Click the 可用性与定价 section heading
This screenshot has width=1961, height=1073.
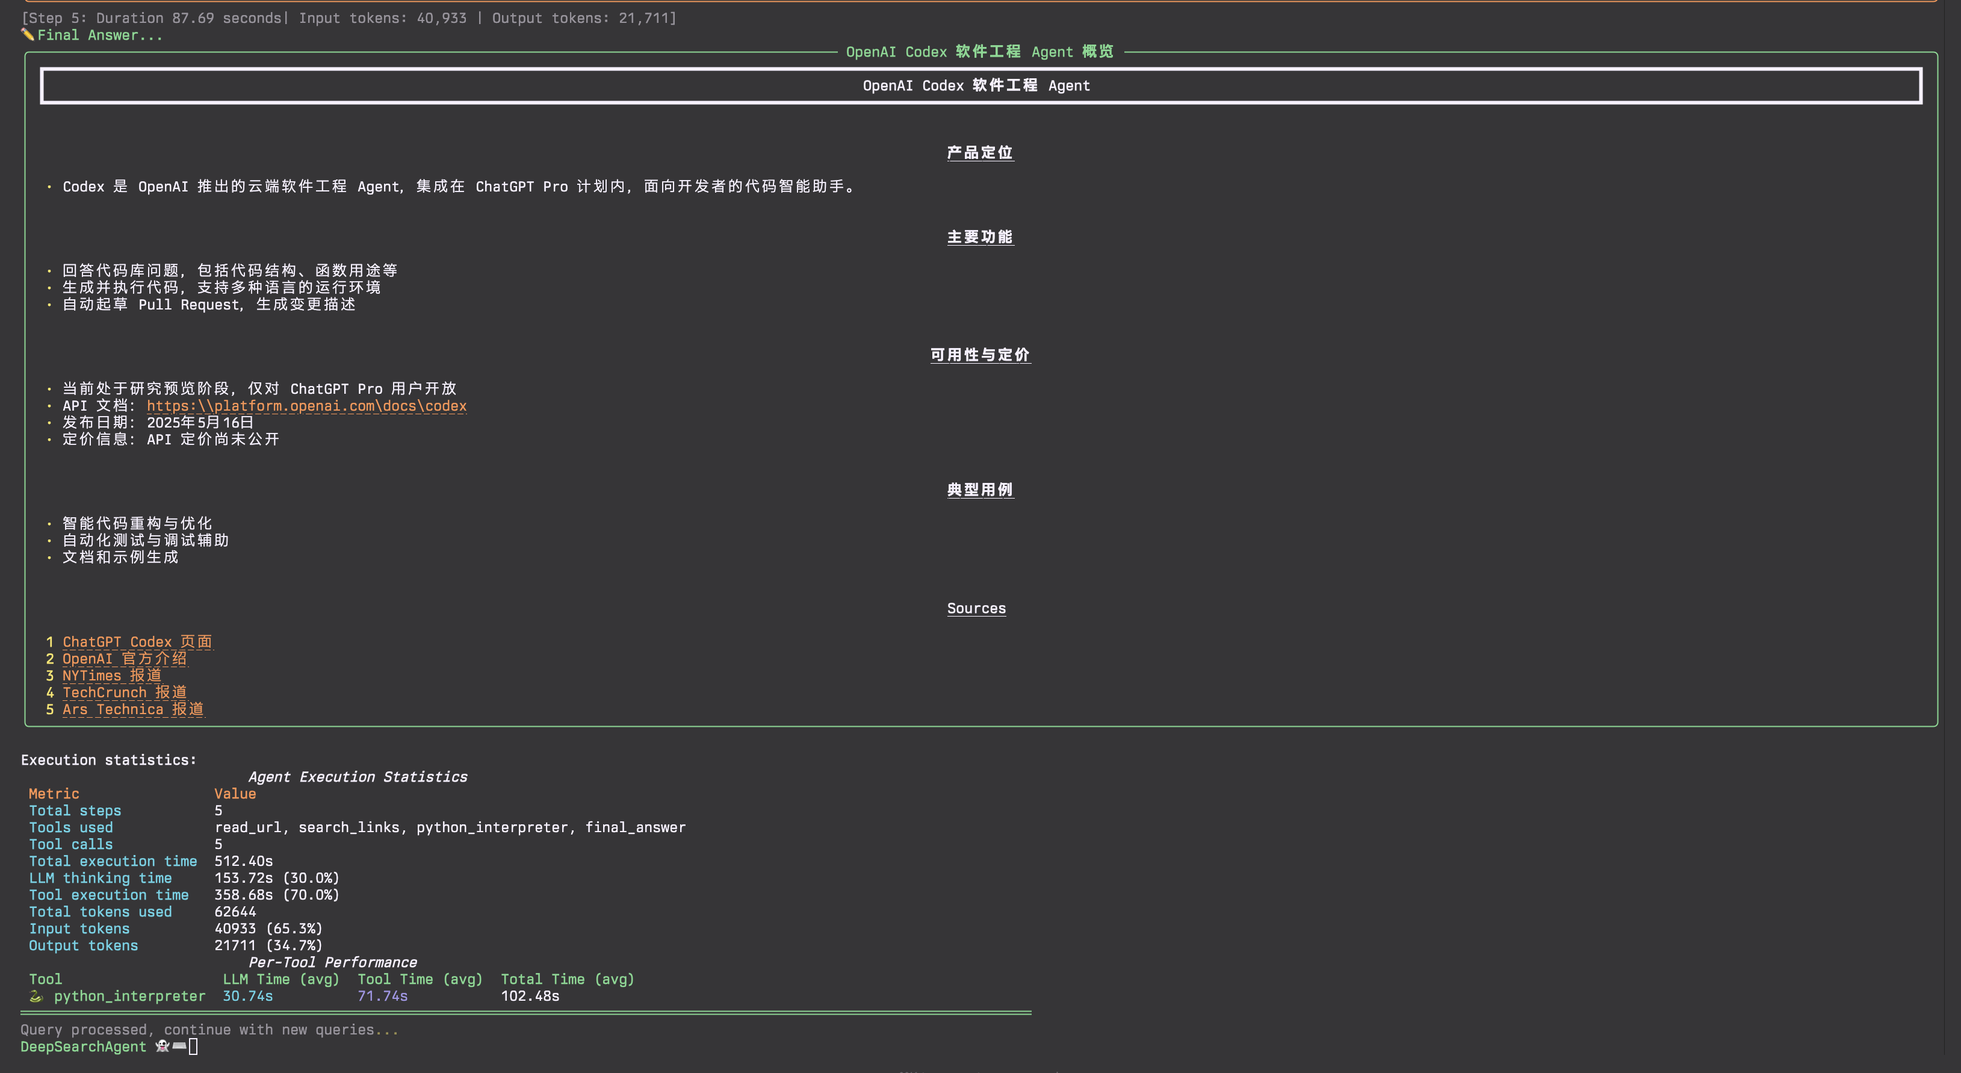pos(980,355)
